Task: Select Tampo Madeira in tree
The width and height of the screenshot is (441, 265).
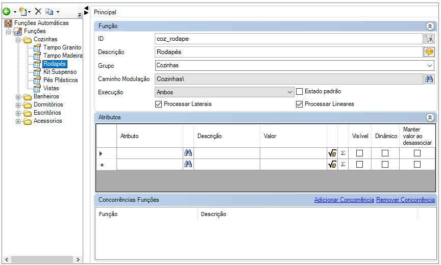Action: (63, 56)
